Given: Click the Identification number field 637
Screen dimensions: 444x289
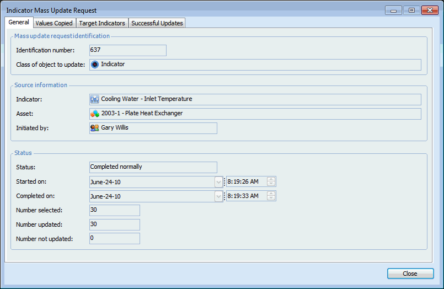Looking at the screenshot, I should (128, 50).
